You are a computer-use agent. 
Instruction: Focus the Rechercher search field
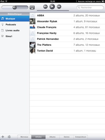point(90,8)
